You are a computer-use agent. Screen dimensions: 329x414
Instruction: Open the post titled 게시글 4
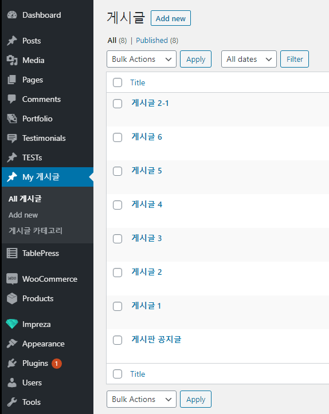point(147,204)
